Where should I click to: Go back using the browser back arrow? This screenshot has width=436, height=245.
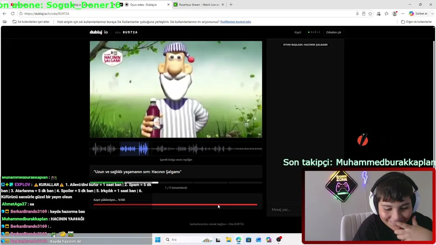pyautogui.click(x=4, y=14)
